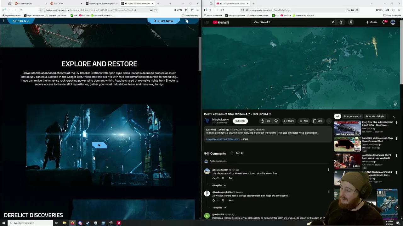Expand 10 replies under breakupgoogle4584
Viewport: 403px width, 226px height.
tap(219, 207)
